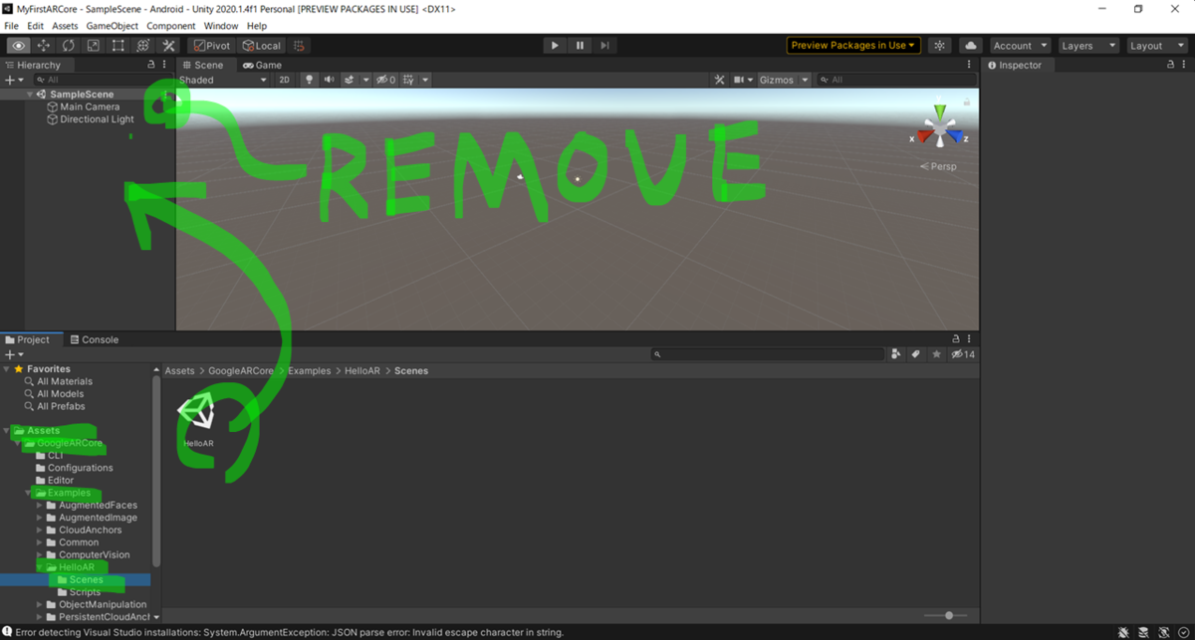
Task: Expand the AugmentedFaces folder
Action: pyautogui.click(x=40, y=506)
